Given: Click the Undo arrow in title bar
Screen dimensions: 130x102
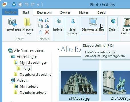Looking at the screenshot, I should 27,5.
